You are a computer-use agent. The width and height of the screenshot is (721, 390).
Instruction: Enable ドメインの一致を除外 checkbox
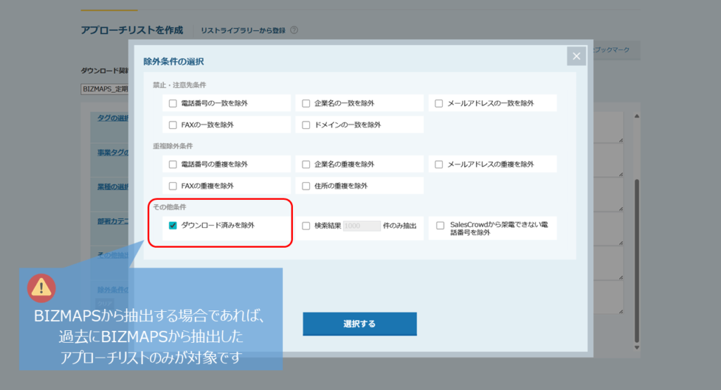[x=306, y=125]
